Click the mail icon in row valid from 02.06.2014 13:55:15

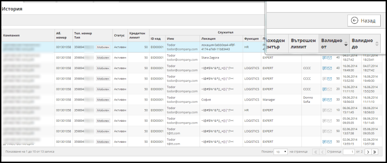point(329,142)
